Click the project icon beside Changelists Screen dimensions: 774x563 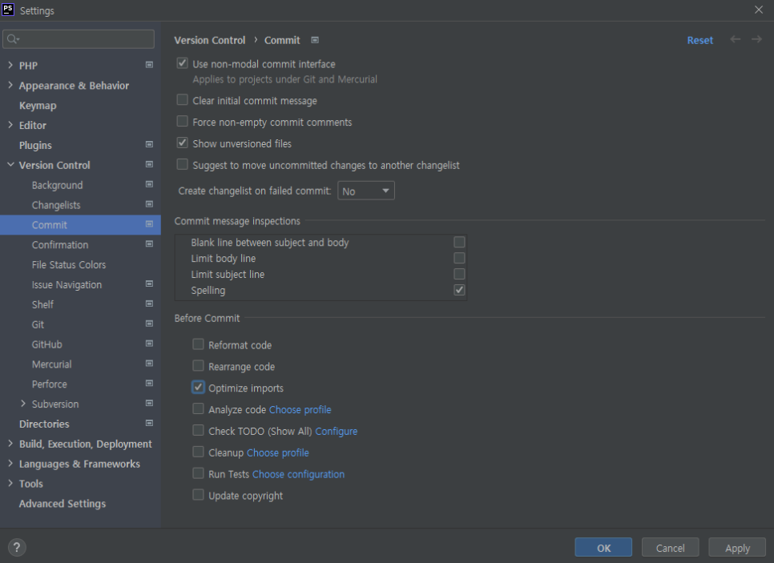point(149,204)
